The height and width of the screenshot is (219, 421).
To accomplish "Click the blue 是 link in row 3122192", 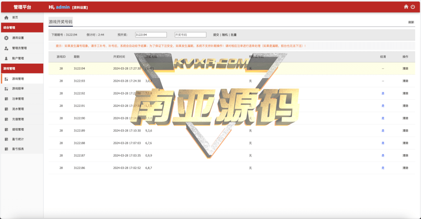I will (x=383, y=93).
